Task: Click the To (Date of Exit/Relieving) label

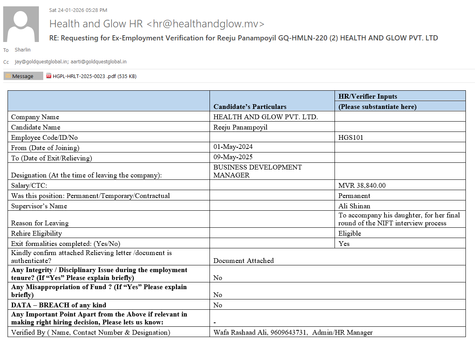Action: (52, 158)
